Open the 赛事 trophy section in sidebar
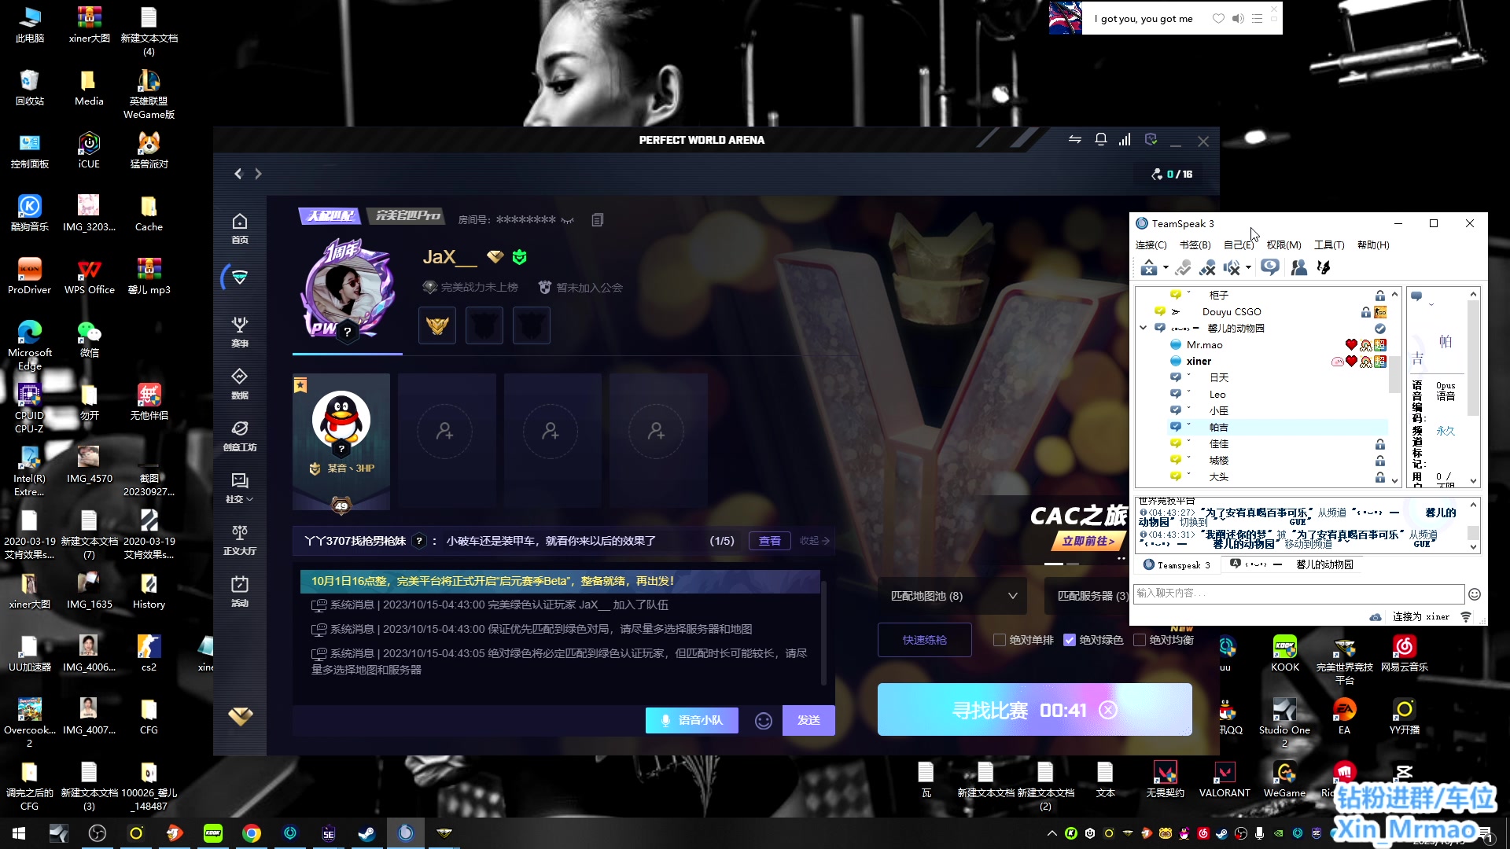Screen dimensions: 1510x849 [x=240, y=332]
